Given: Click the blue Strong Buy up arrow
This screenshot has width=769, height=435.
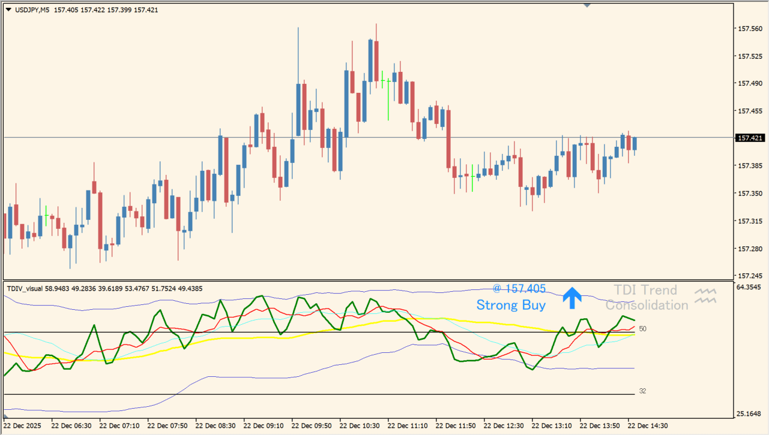Looking at the screenshot, I should point(572,297).
